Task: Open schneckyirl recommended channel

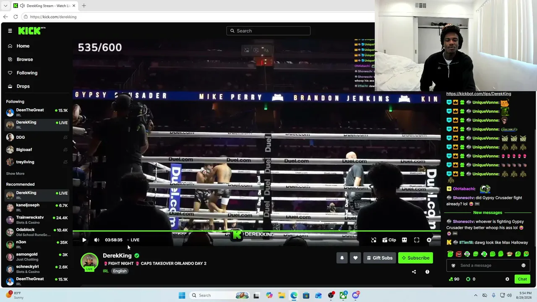Action: (x=36, y=269)
